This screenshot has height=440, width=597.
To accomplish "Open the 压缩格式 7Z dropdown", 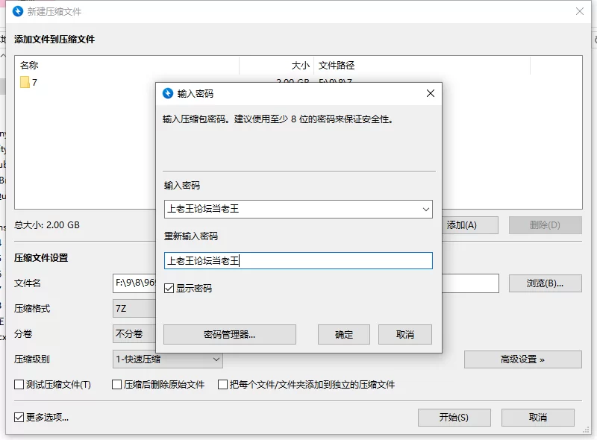I will click(134, 308).
